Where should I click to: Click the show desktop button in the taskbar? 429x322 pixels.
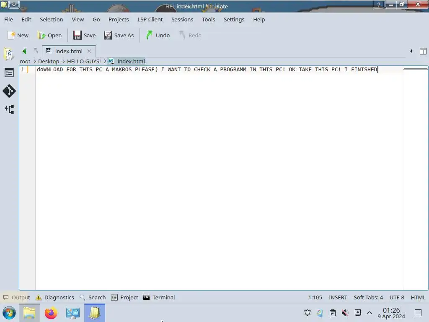coord(418,313)
